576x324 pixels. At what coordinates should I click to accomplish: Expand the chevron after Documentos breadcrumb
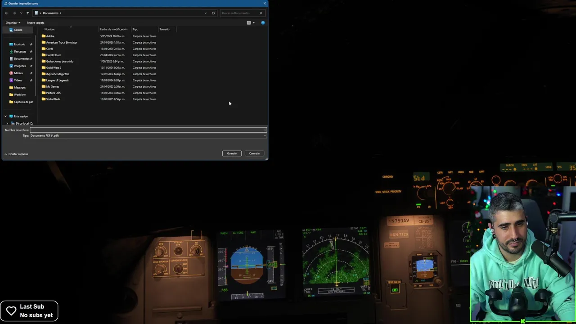click(61, 13)
